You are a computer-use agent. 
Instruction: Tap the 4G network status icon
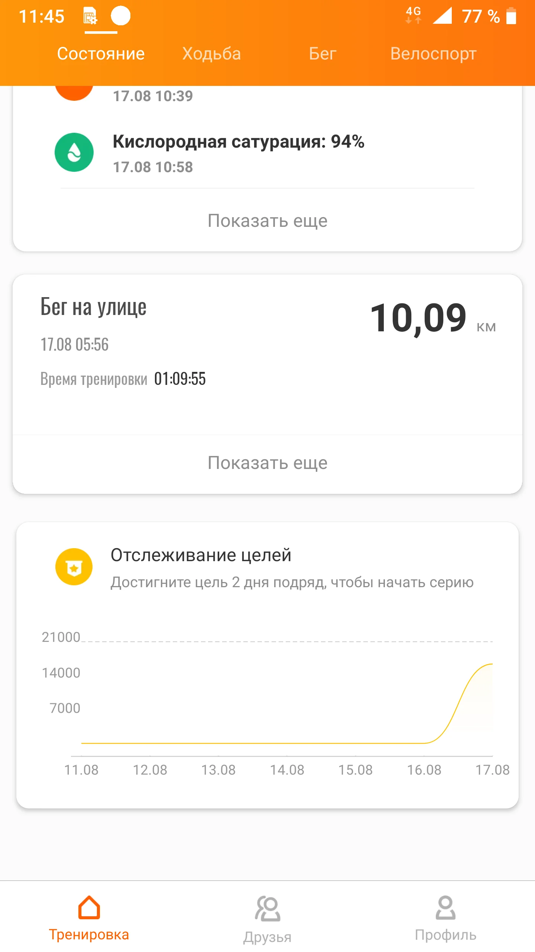tap(413, 16)
